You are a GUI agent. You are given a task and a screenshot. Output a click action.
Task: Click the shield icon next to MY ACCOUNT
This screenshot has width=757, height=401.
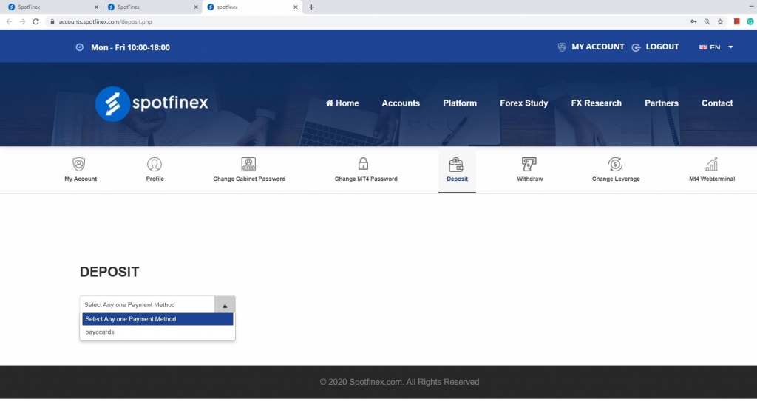click(x=562, y=47)
